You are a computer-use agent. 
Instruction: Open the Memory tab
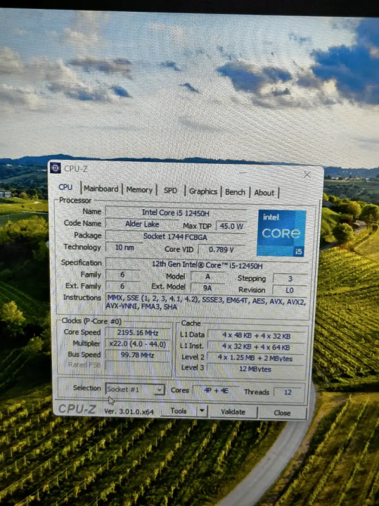point(139,190)
